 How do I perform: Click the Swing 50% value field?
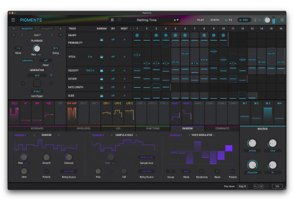tap(55, 48)
